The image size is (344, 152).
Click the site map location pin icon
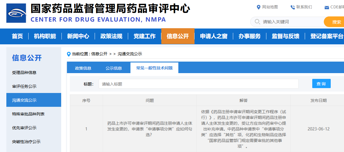pyautogui.click(x=259, y=7)
